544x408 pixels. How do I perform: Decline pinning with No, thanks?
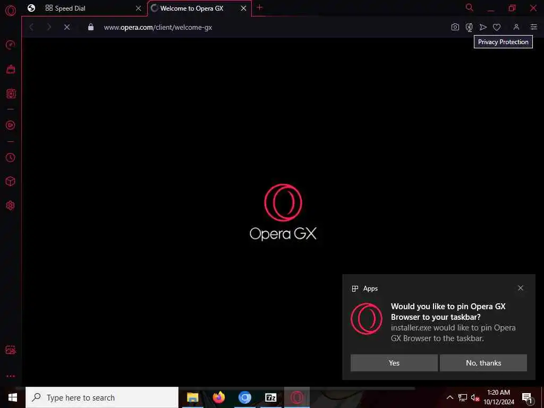pos(483,363)
